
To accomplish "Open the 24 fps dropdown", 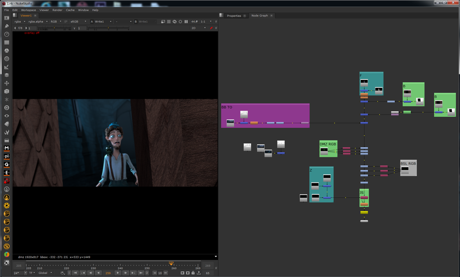I will tap(20, 273).
